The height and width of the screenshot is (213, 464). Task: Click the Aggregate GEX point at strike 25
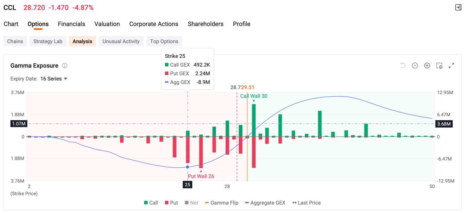(x=188, y=167)
